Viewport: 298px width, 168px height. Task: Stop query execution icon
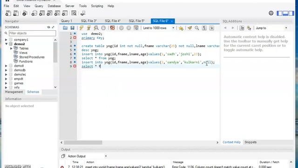click(x=103, y=28)
